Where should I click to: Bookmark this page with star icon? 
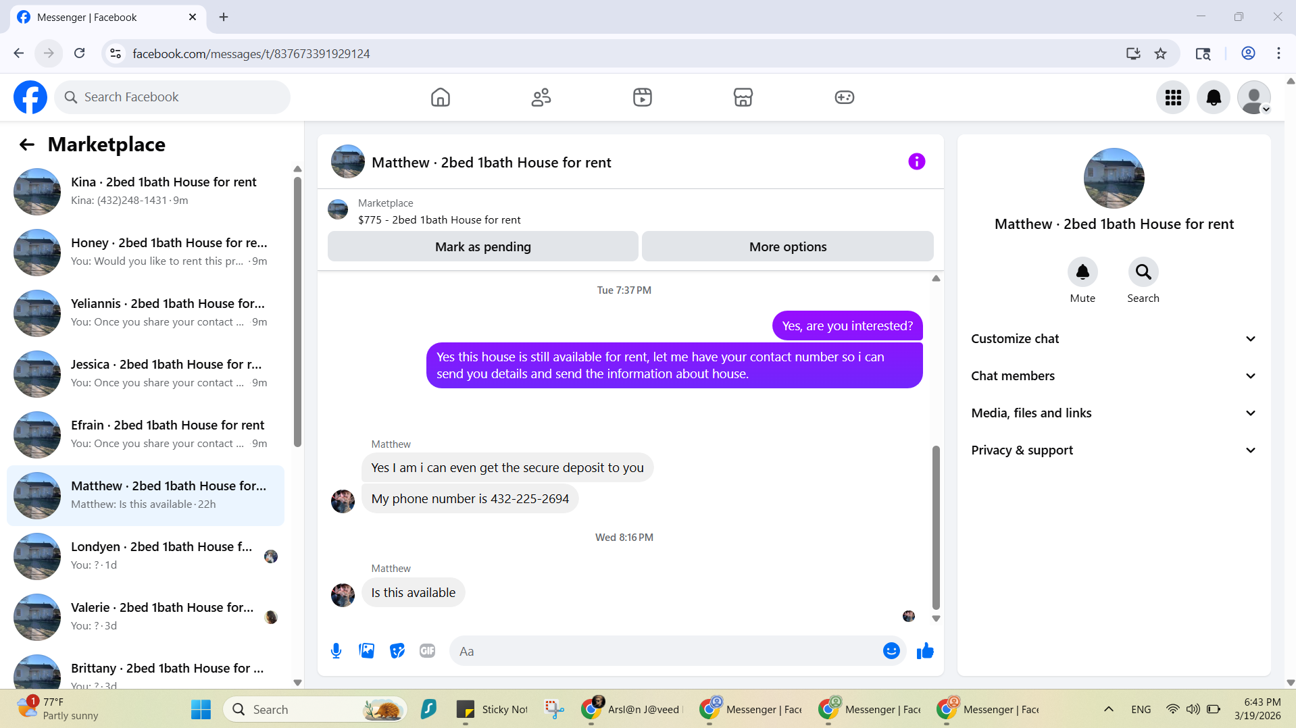pos(1160,53)
